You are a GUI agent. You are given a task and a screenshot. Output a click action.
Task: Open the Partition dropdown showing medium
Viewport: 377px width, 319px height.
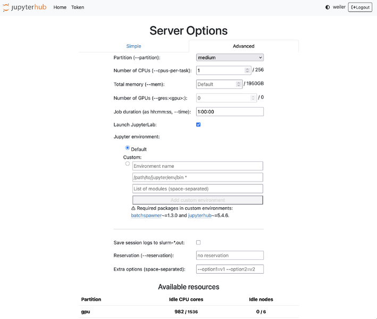point(230,58)
